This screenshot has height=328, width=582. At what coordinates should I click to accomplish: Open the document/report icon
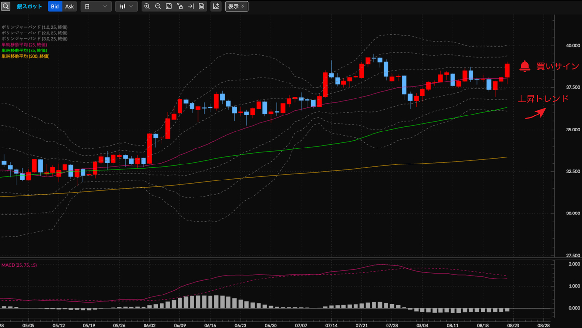point(201,7)
